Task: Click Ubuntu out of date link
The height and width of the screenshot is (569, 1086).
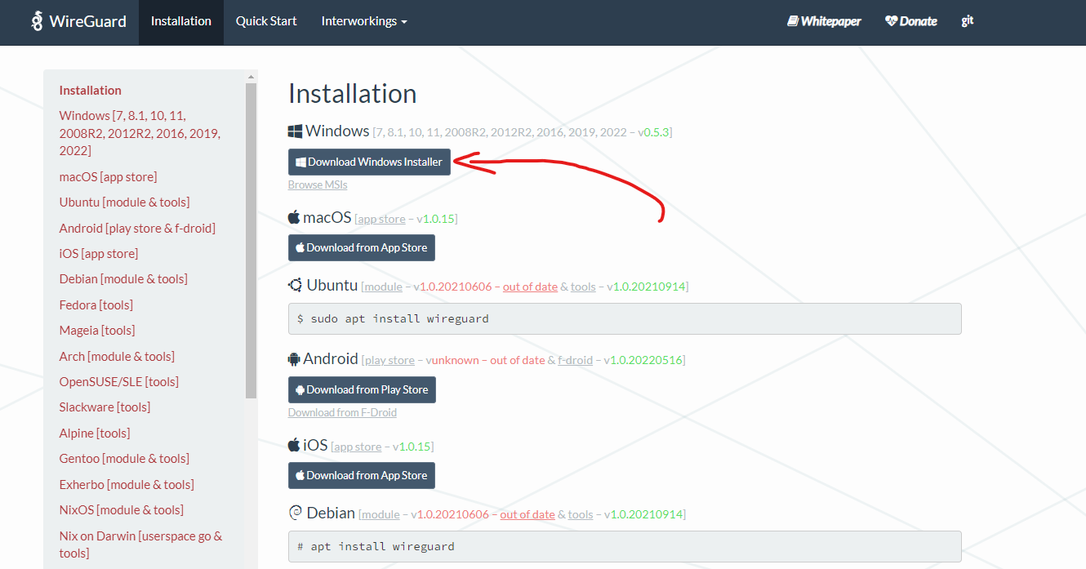Action: pyautogui.click(x=530, y=287)
